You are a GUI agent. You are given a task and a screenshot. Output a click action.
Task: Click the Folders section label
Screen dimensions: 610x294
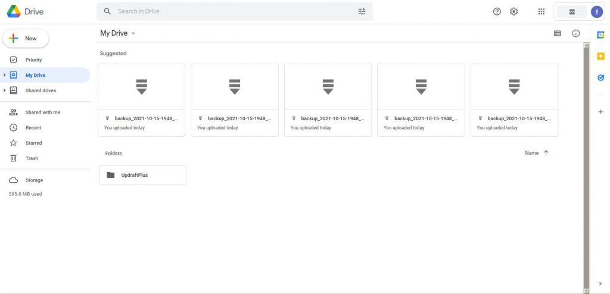coord(114,153)
